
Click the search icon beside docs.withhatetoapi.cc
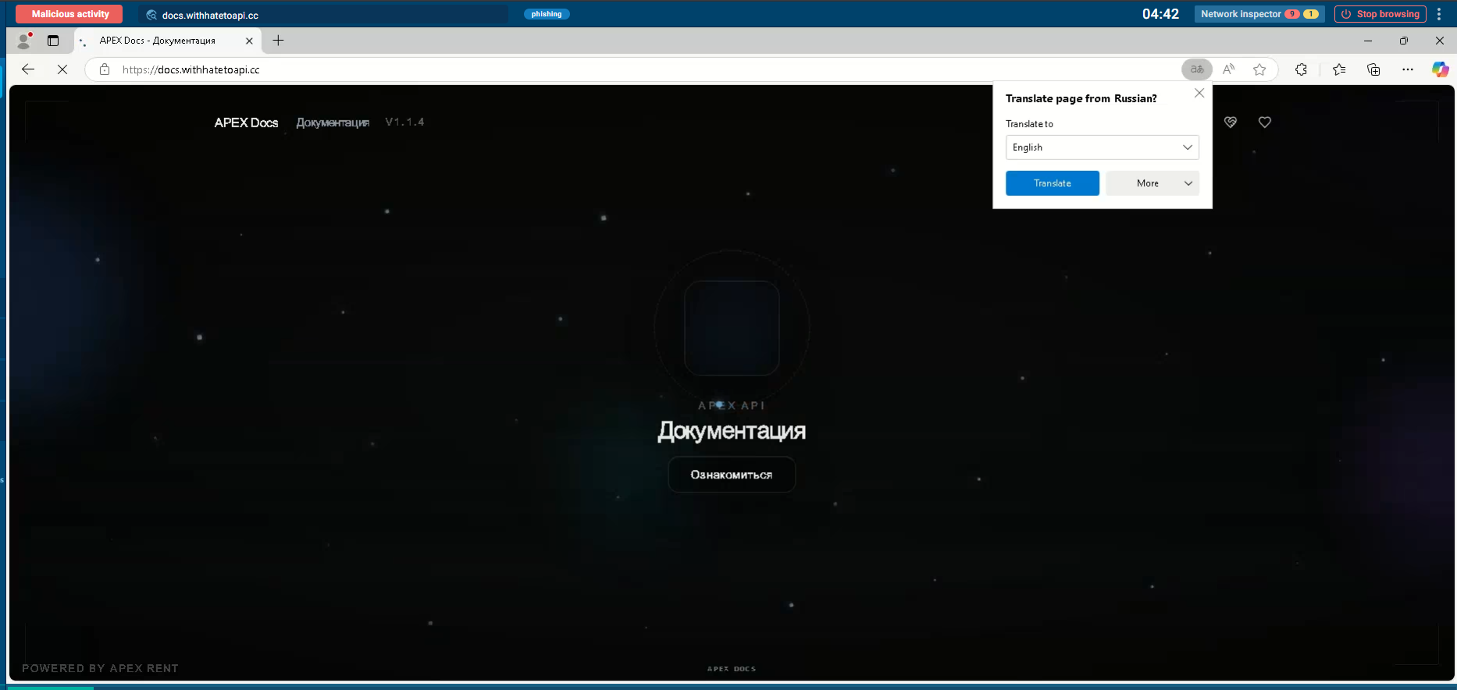click(152, 15)
